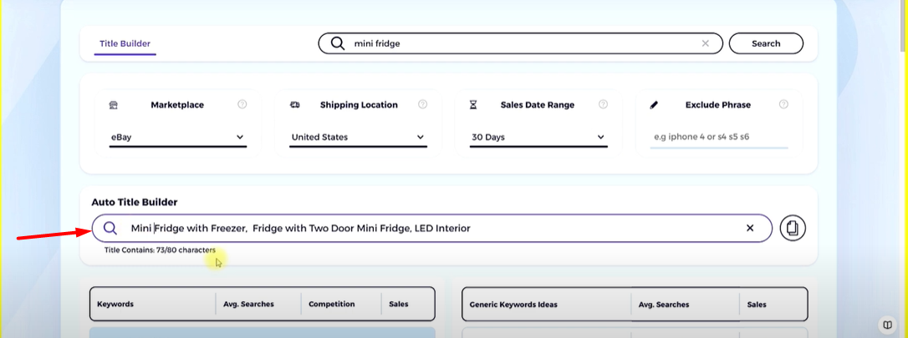Image resolution: width=908 pixels, height=338 pixels.
Task: Open the 30 Days date range dropdown
Action: click(x=538, y=137)
